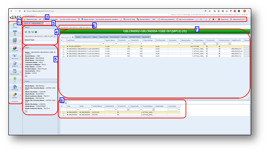Select the SPDFSETTINGS tab
The image size is (268, 152).
[135, 37]
